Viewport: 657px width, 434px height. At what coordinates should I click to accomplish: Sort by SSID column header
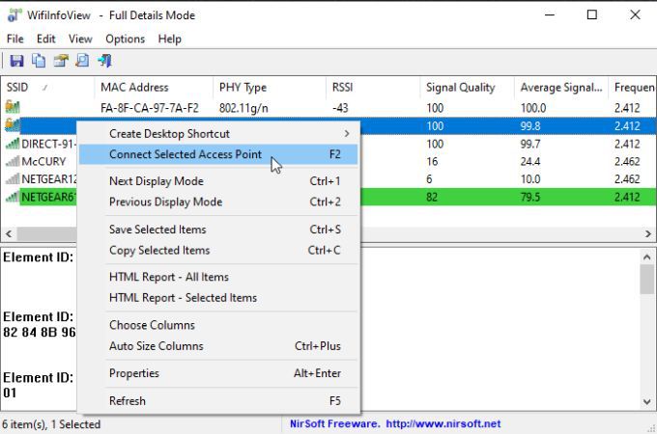coord(48,88)
